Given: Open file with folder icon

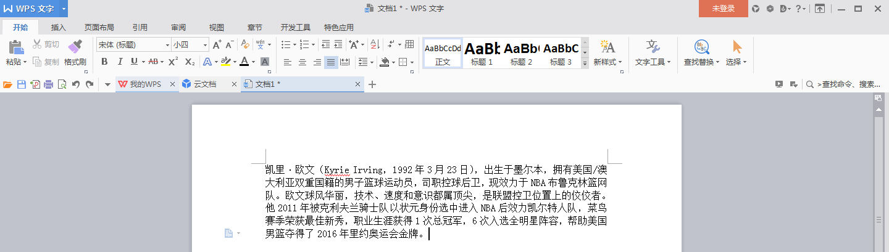Looking at the screenshot, I should [x=7, y=84].
